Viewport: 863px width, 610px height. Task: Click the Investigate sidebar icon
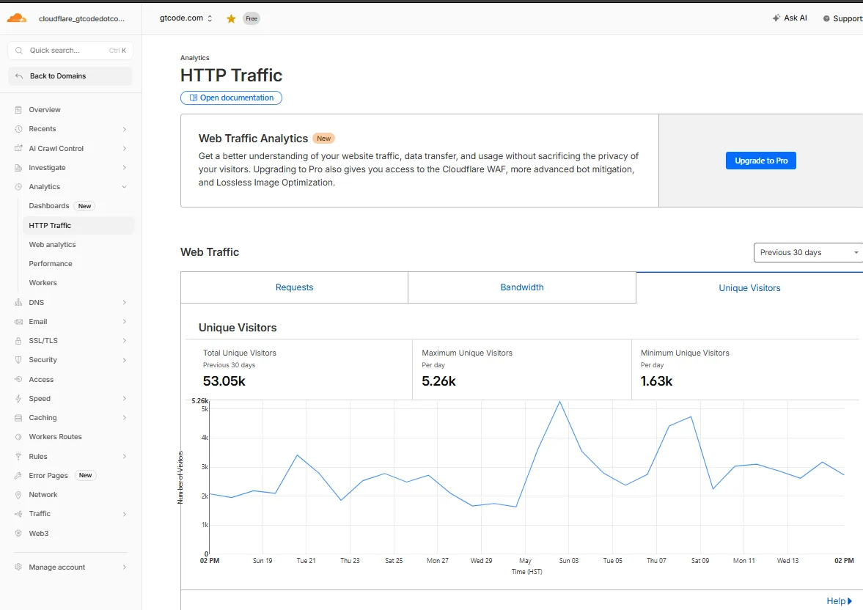click(x=18, y=167)
